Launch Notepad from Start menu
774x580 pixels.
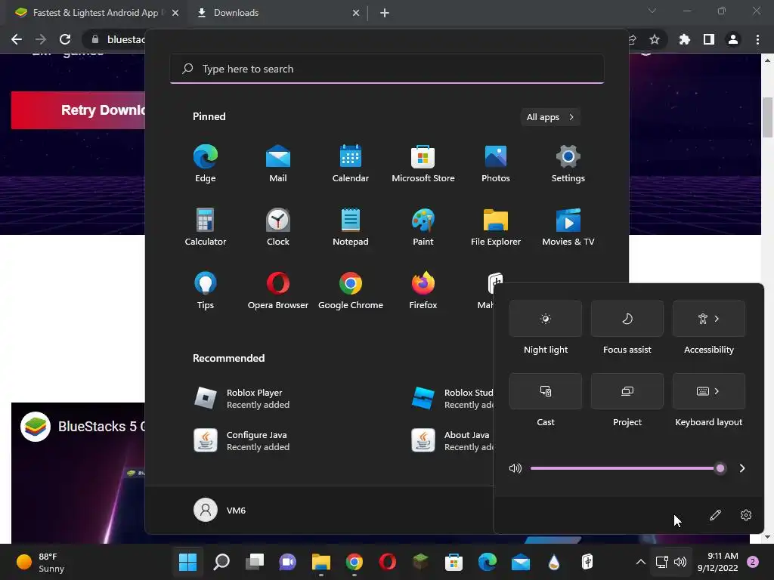[x=351, y=227]
